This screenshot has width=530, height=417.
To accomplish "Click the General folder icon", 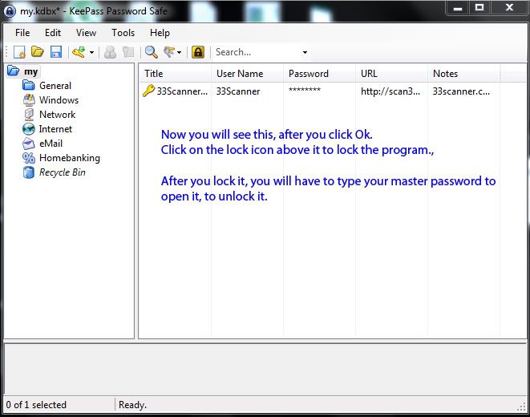I will pos(29,85).
